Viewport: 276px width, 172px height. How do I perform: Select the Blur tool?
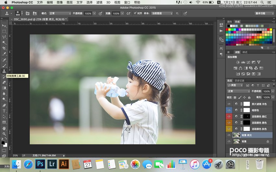4,94
